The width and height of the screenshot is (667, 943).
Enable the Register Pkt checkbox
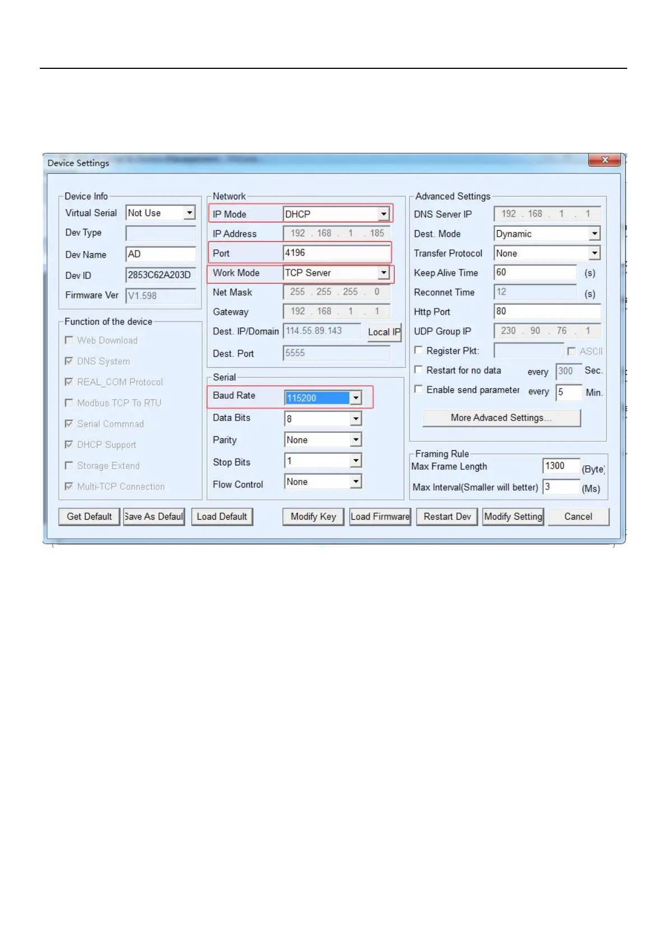coord(418,351)
